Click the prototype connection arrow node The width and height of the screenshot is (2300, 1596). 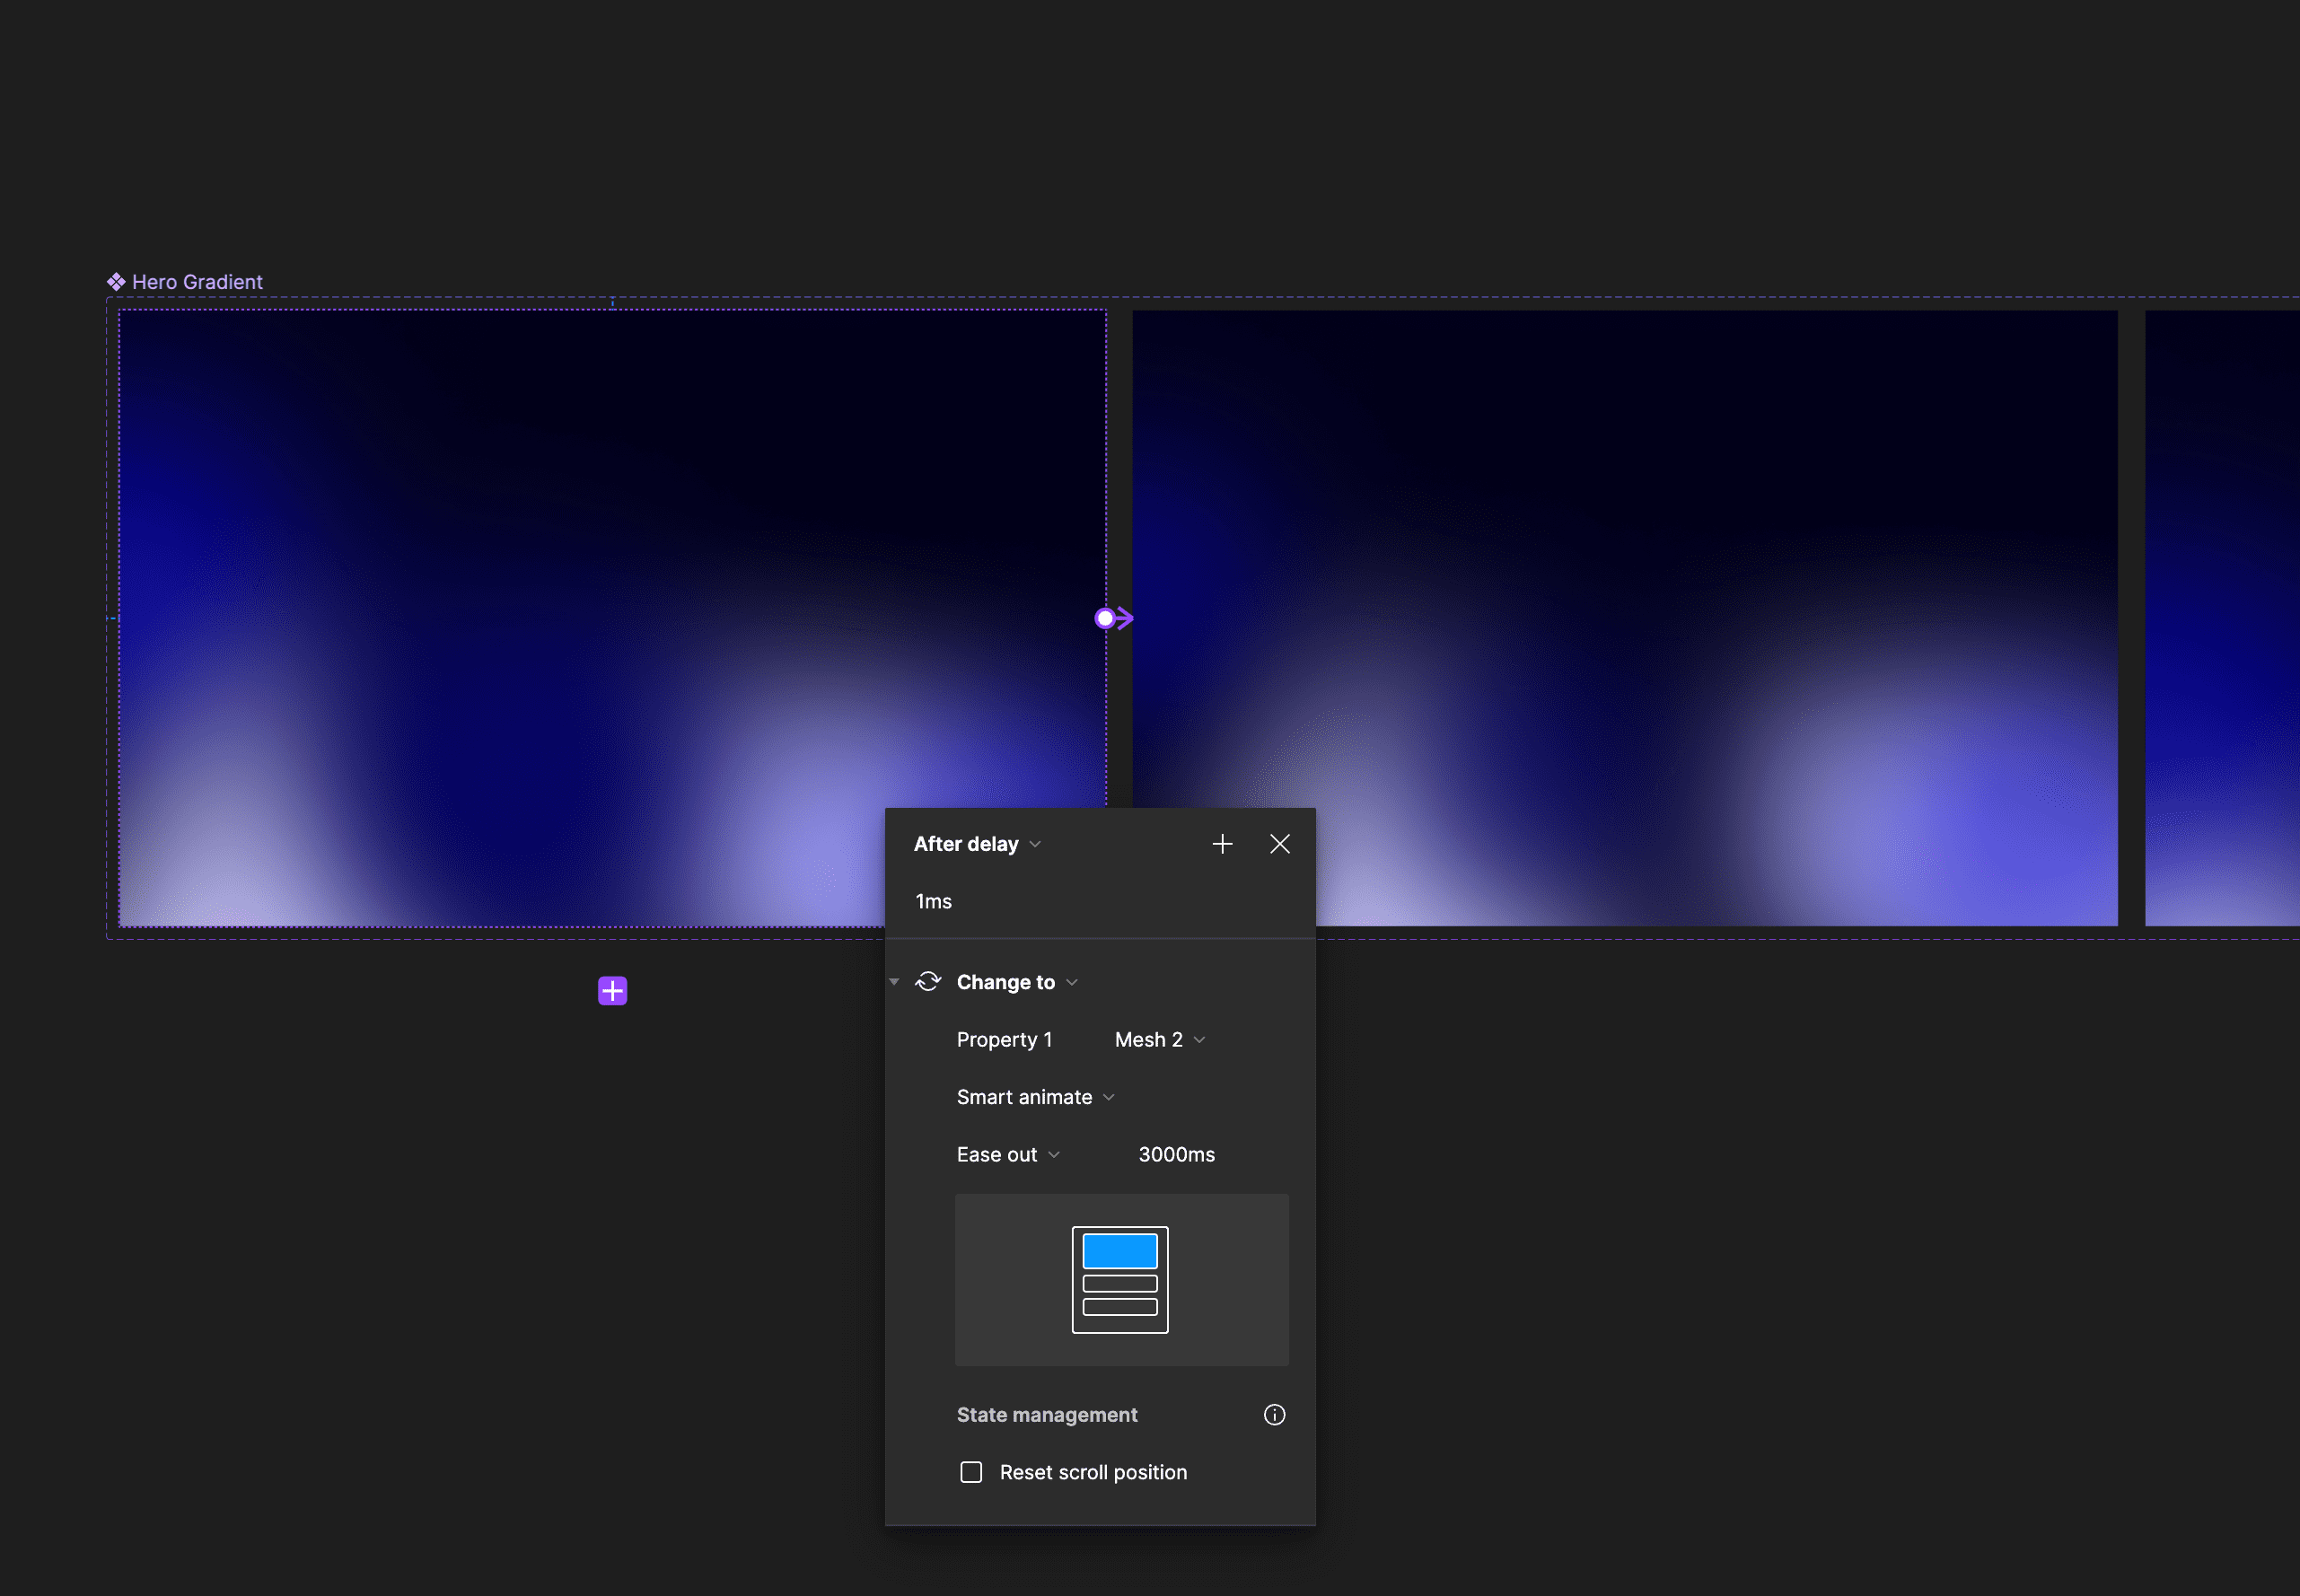point(1106,618)
